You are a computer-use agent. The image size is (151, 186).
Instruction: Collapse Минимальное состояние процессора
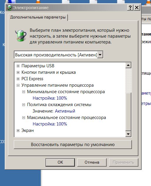24,92
